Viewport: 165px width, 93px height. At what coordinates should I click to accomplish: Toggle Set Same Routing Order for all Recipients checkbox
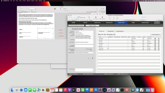pos(76,49)
